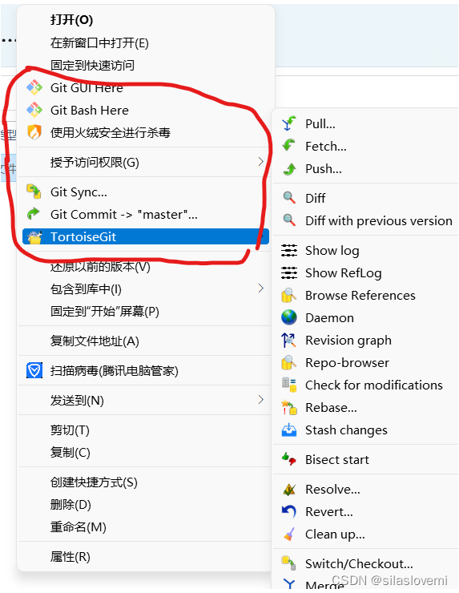Click the Pull icon in TortoiseGit submenu
The image size is (459, 593).
(x=289, y=123)
